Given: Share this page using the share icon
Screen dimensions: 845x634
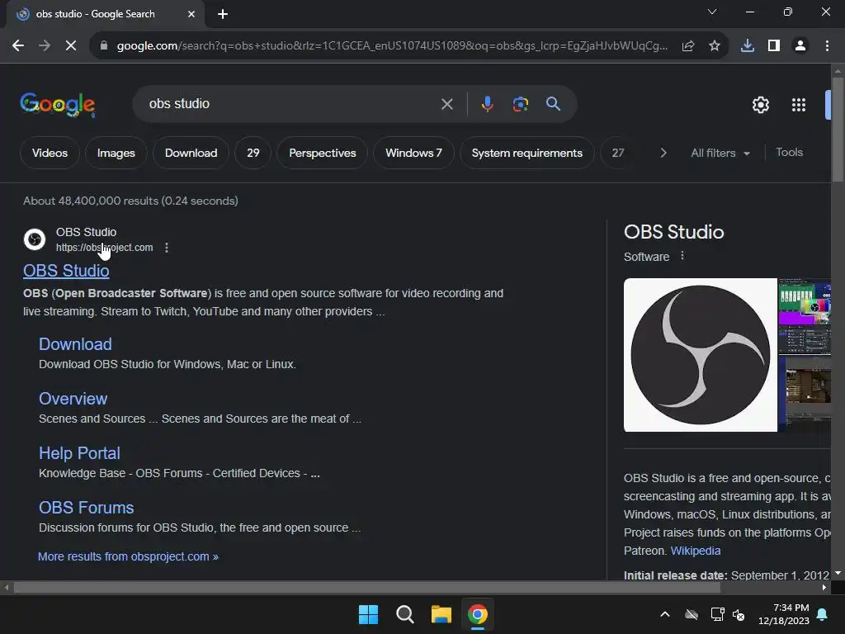Looking at the screenshot, I should tap(688, 46).
